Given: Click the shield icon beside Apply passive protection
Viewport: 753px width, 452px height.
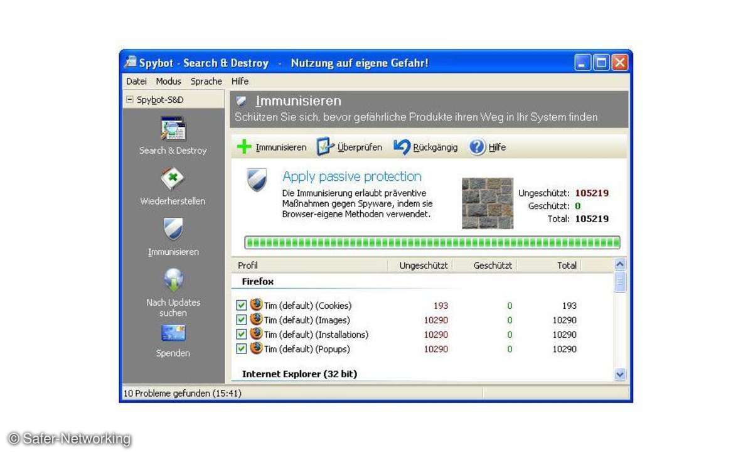Looking at the screenshot, I should tap(257, 181).
